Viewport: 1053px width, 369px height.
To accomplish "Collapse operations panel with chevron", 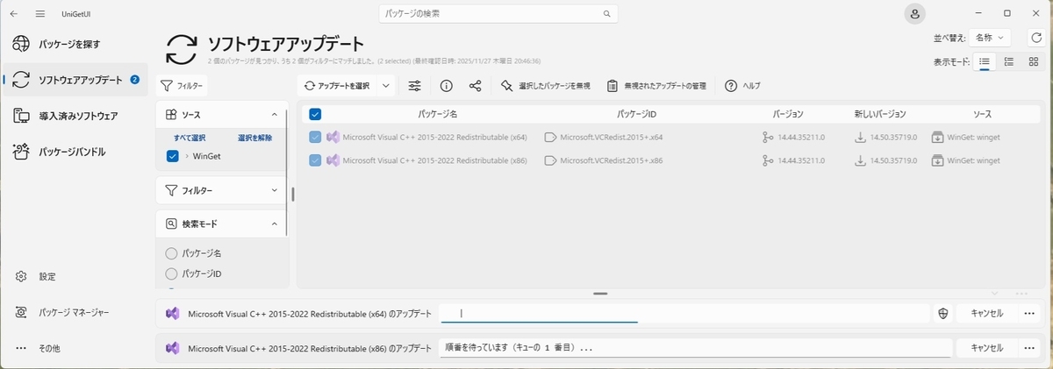I will (995, 294).
